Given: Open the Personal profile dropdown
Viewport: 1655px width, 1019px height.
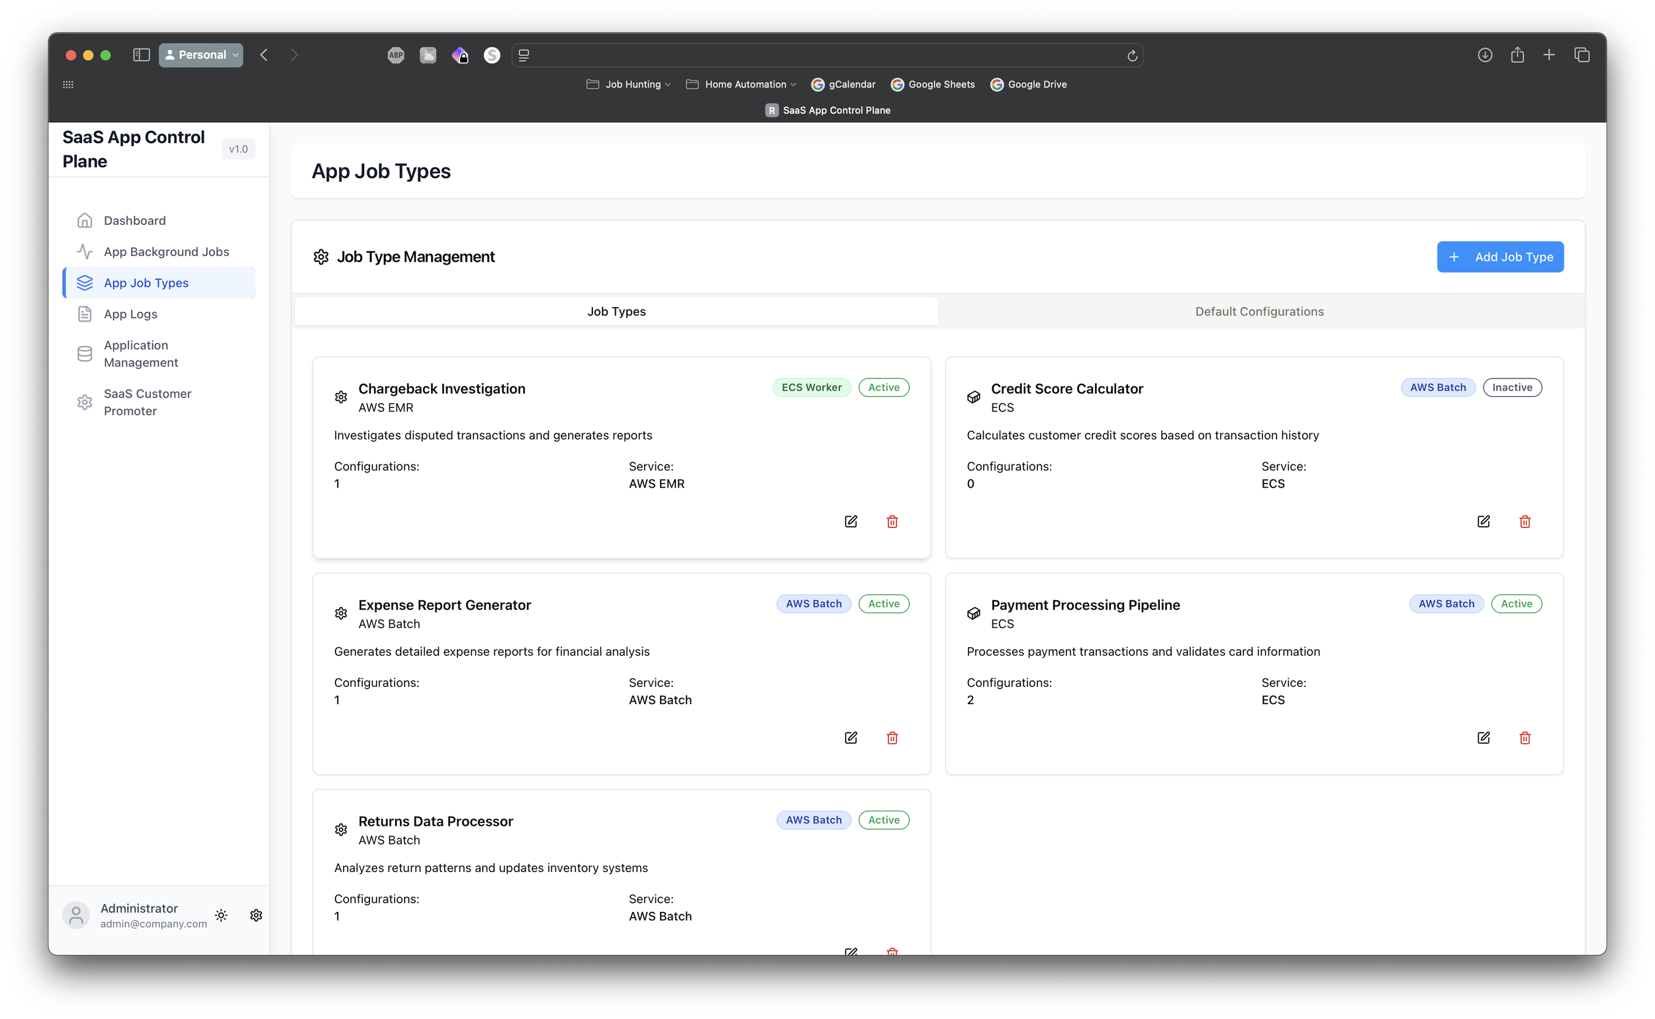Looking at the screenshot, I should 201,56.
